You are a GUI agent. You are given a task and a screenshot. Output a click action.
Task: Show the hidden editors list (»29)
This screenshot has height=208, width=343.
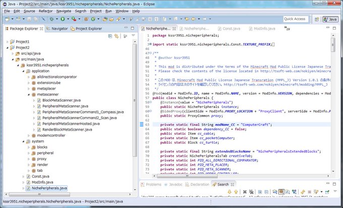287,28
